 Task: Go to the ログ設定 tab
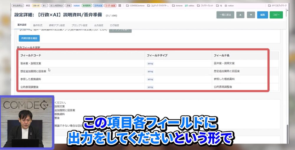[x=114, y=25]
